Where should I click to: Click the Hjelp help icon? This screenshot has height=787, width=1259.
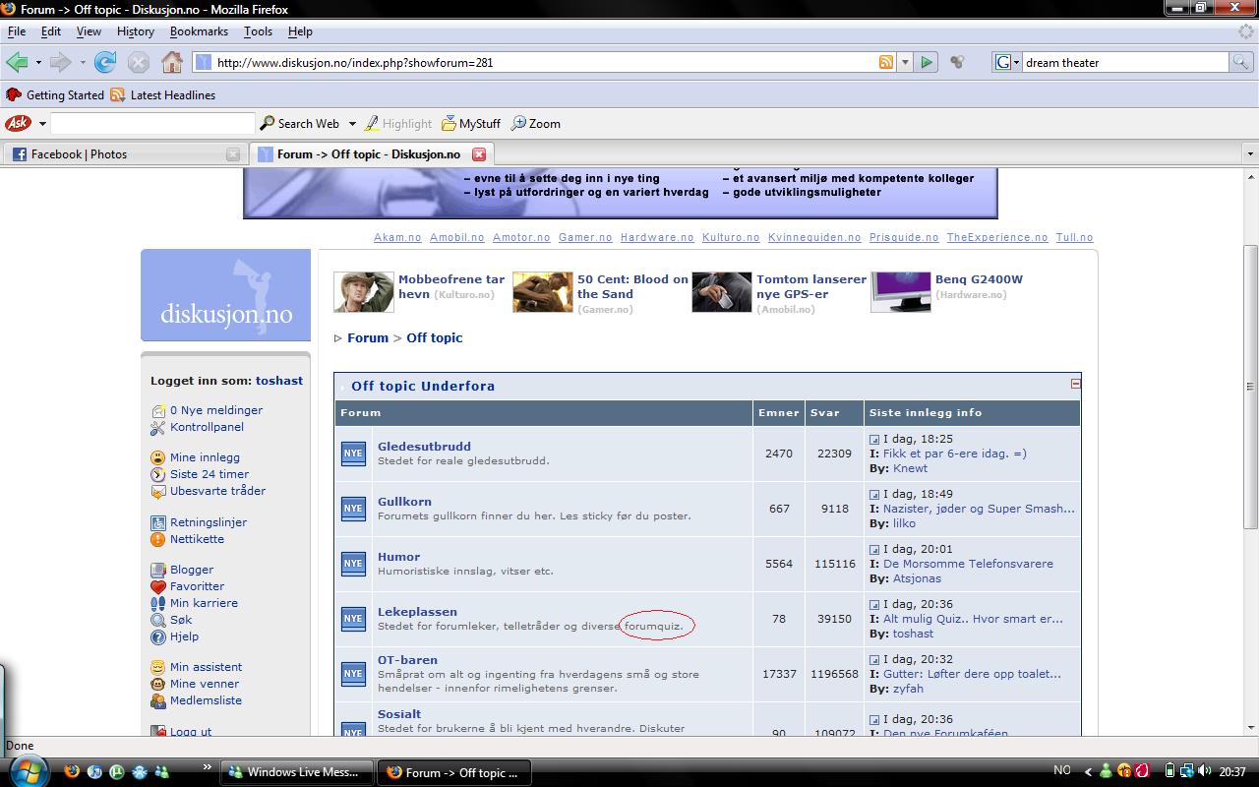pyautogui.click(x=157, y=636)
